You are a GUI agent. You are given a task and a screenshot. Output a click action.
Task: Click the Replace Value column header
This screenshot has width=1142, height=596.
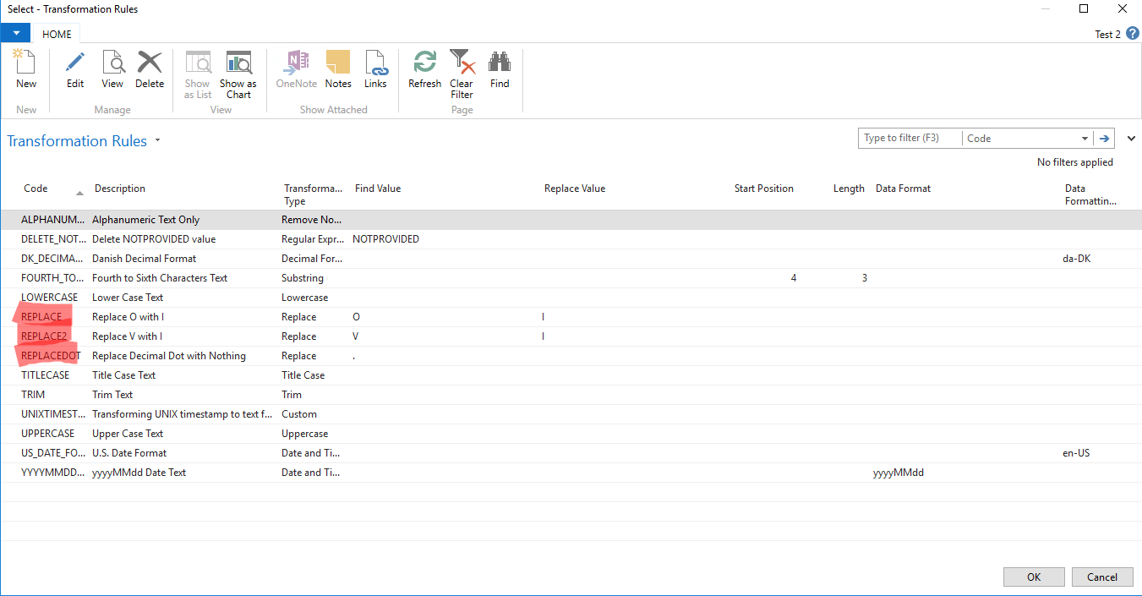(x=575, y=189)
